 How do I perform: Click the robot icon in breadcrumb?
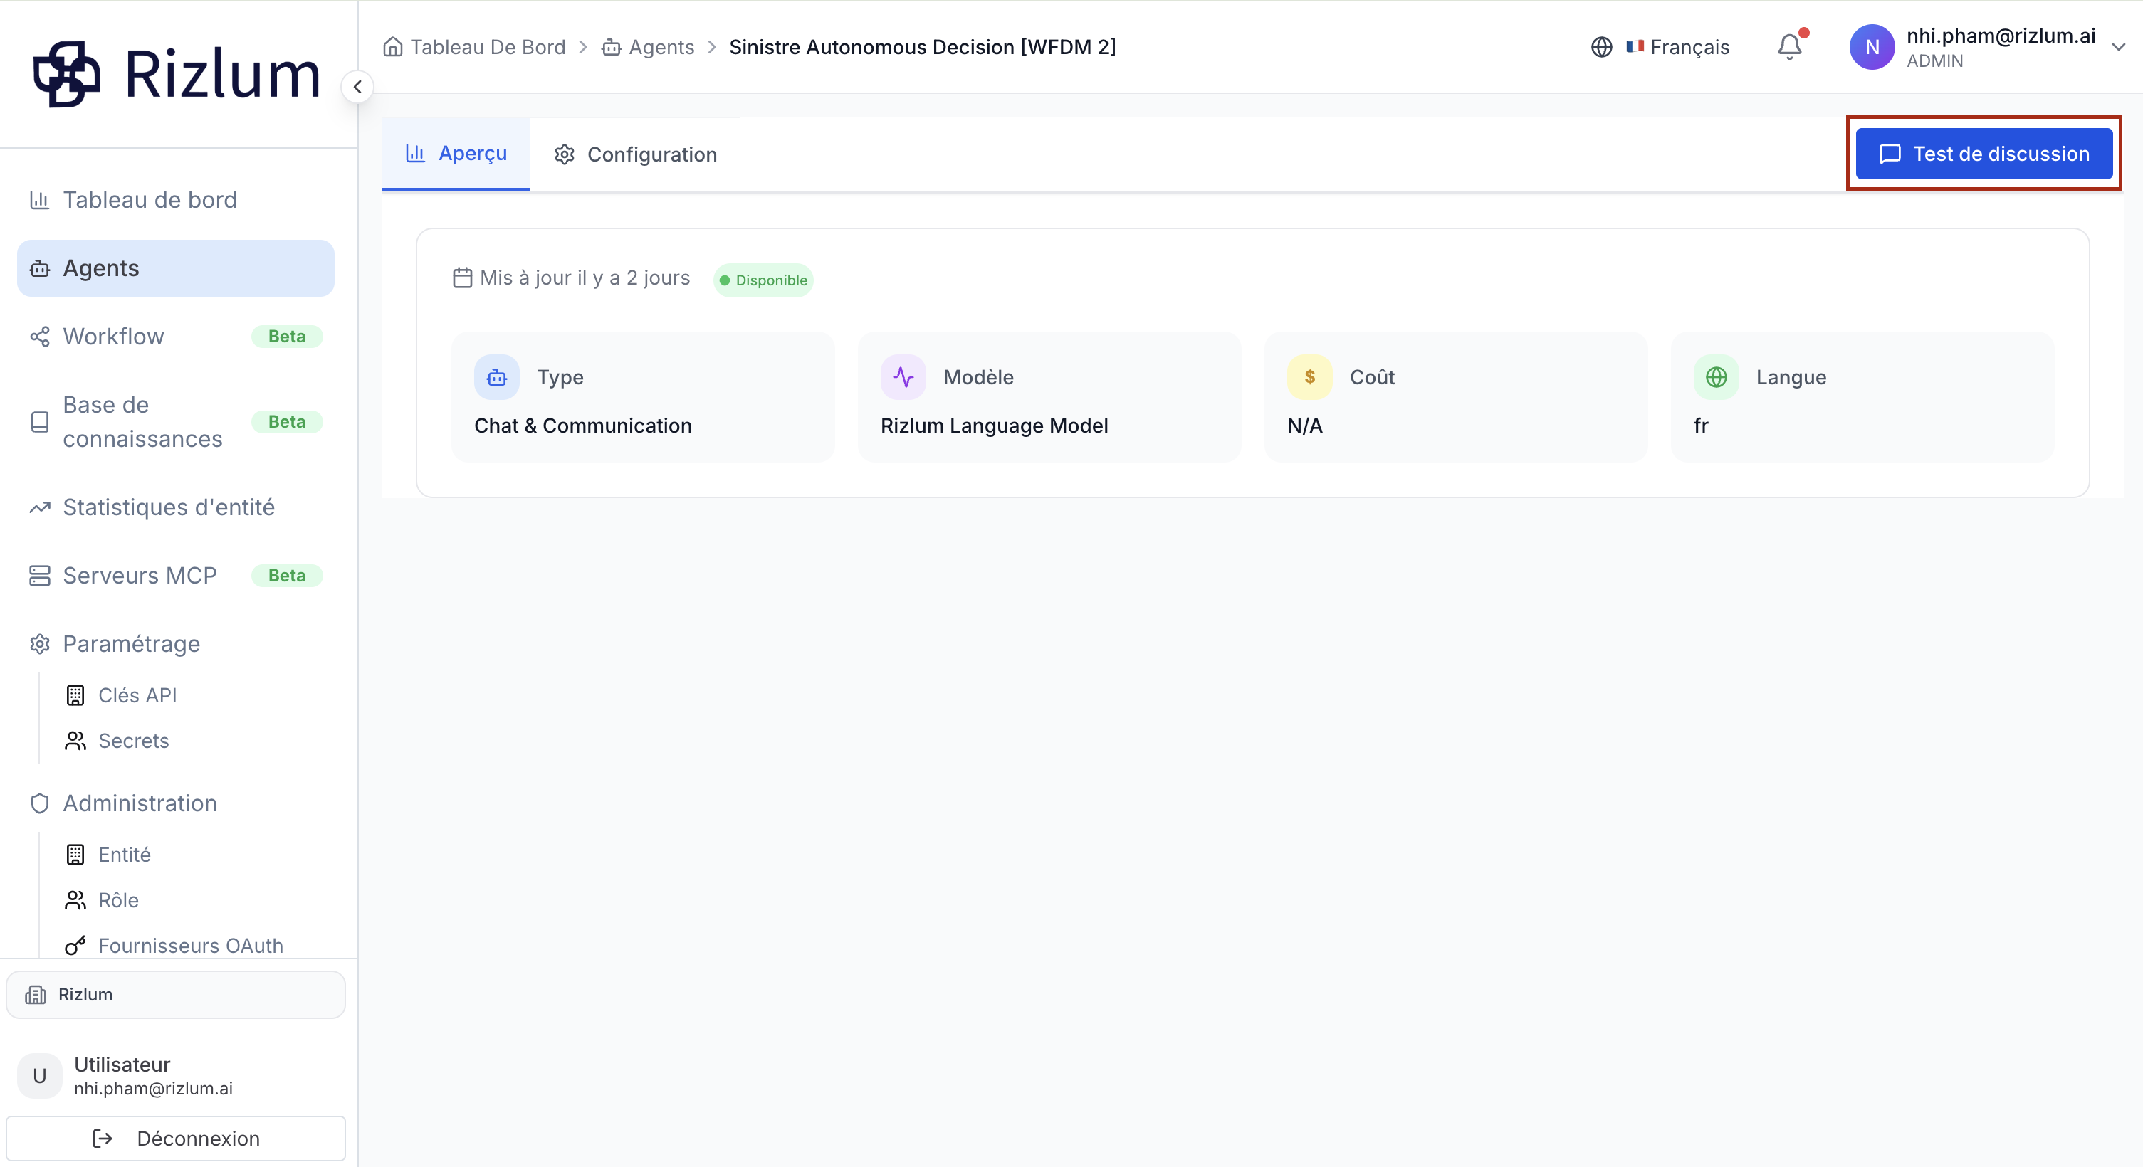(x=612, y=46)
